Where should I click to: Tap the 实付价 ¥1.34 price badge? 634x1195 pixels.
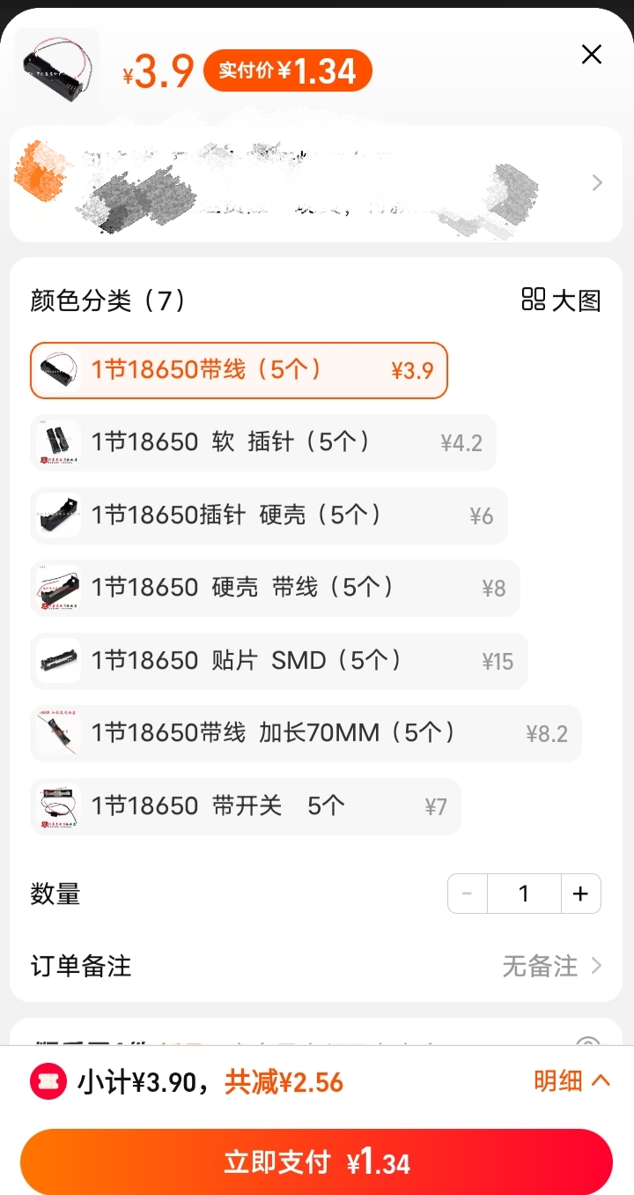tap(287, 71)
